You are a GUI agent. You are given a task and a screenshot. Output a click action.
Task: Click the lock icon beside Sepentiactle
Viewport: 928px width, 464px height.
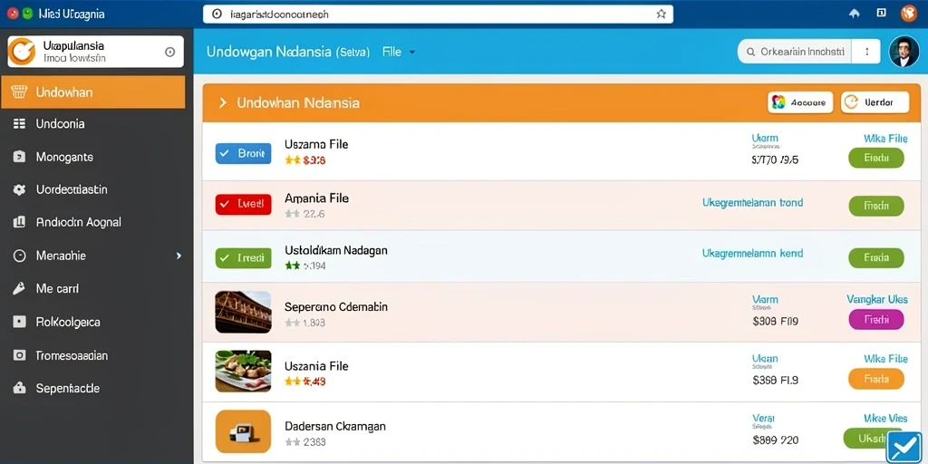(19, 388)
